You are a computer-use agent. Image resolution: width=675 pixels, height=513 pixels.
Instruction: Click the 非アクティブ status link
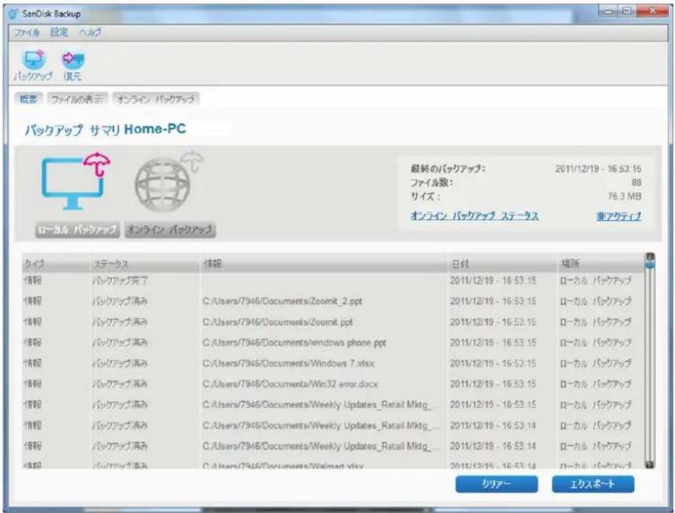click(619, 216)
